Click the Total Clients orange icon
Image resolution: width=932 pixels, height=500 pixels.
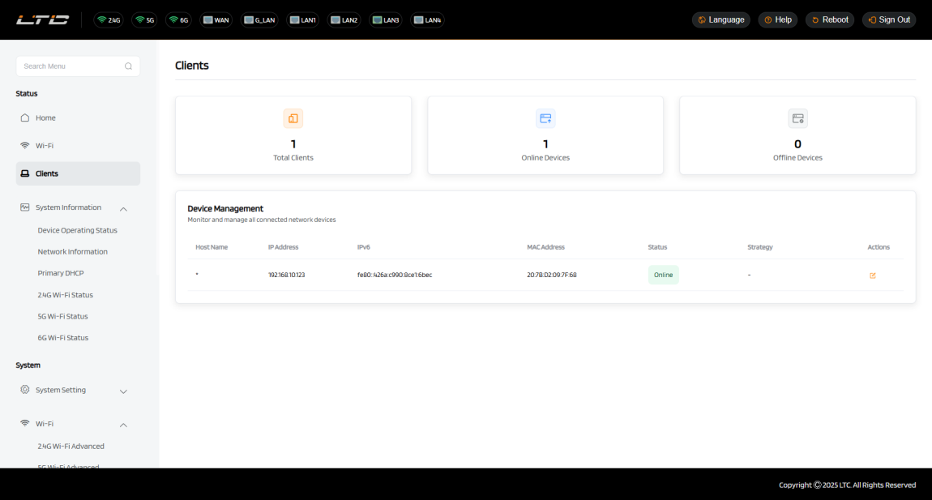click(293, 118)
